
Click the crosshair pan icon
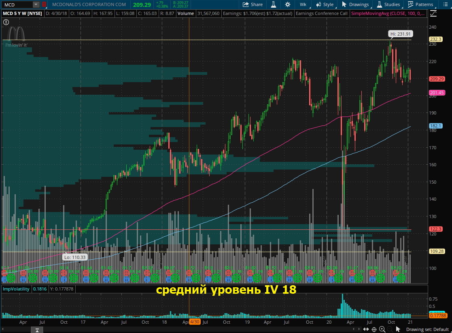[374, 329]
